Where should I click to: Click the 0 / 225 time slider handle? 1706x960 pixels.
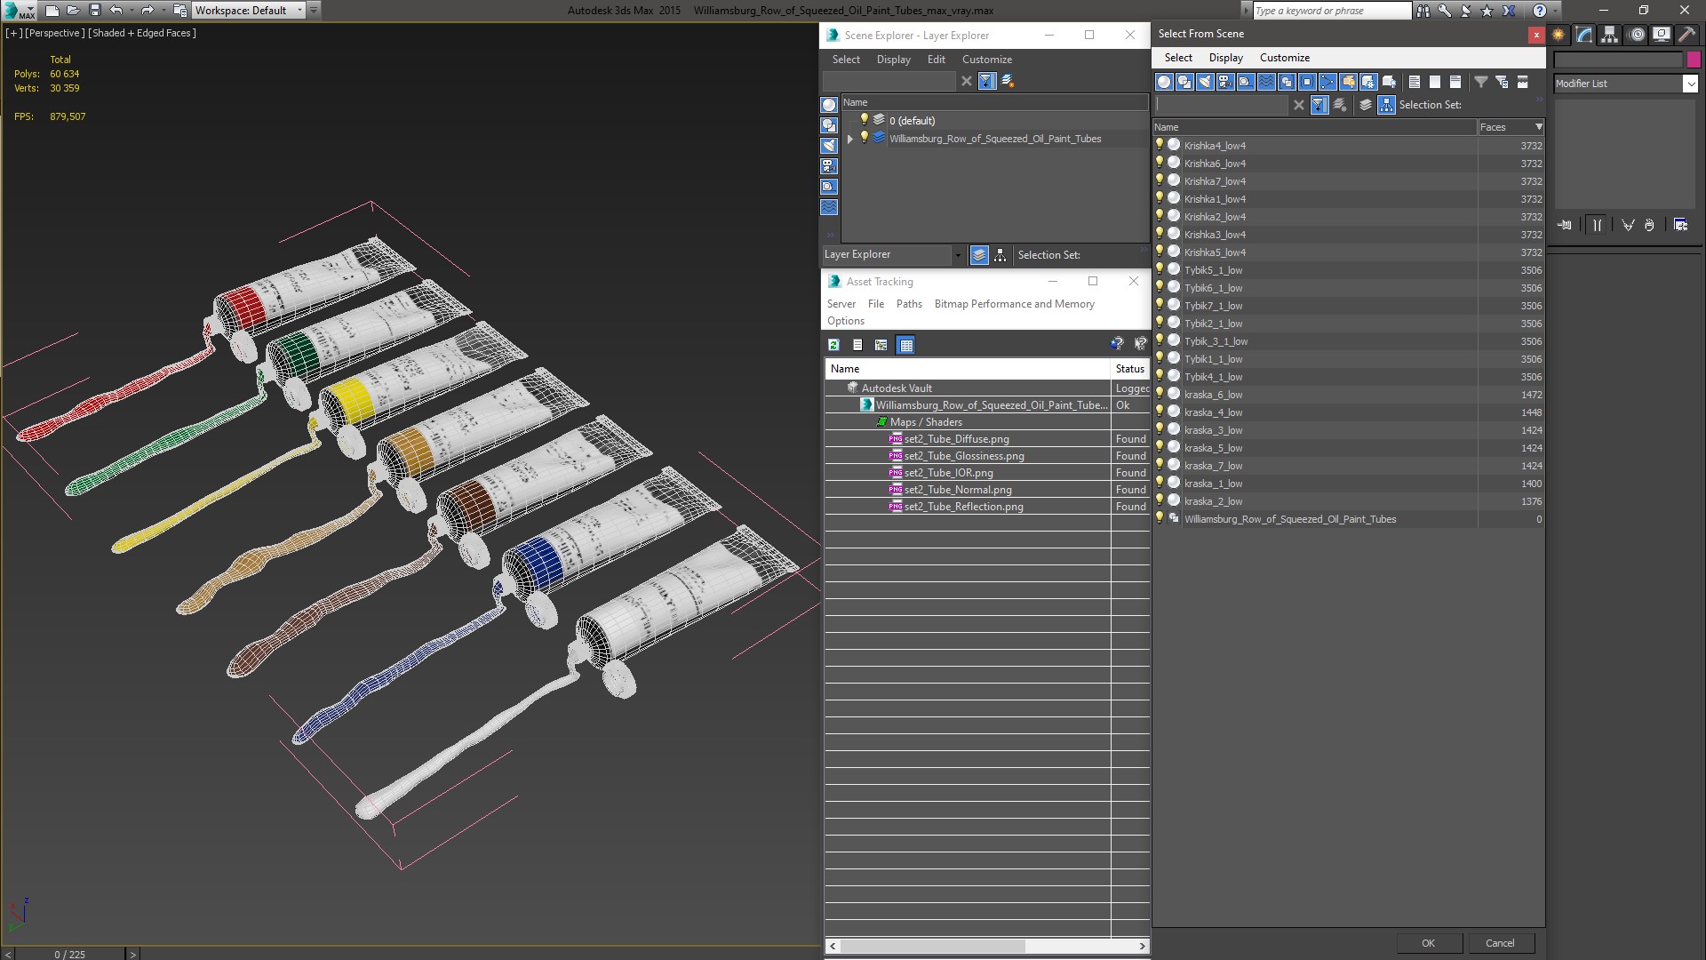tap(70, 955)
